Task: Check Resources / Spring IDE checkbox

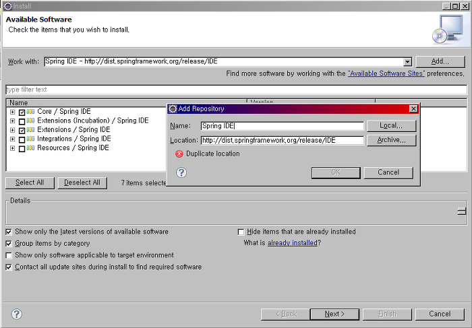Action: click(x=22, y=149)
